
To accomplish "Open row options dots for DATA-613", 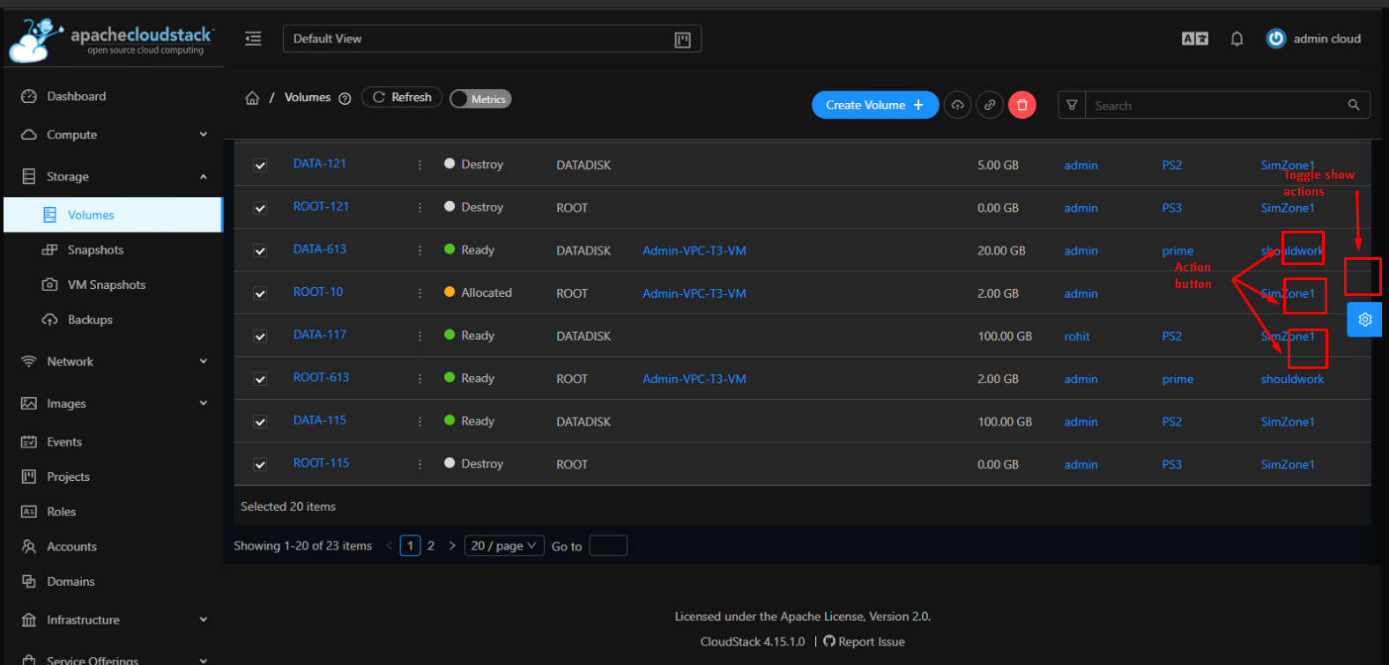I will [420, 250].
